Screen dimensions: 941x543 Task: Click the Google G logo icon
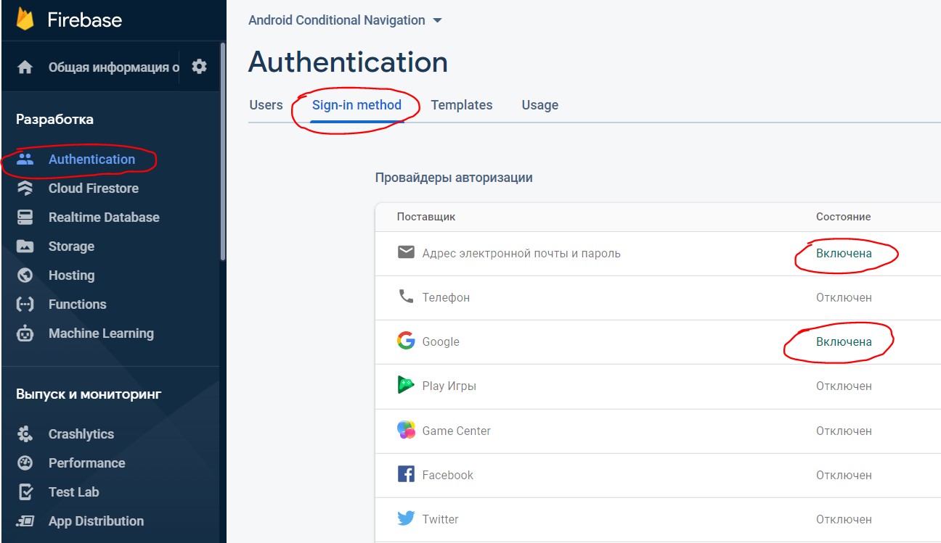point(406,341)
